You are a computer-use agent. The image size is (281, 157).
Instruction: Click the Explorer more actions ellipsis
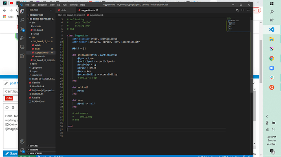coord(51,10)
